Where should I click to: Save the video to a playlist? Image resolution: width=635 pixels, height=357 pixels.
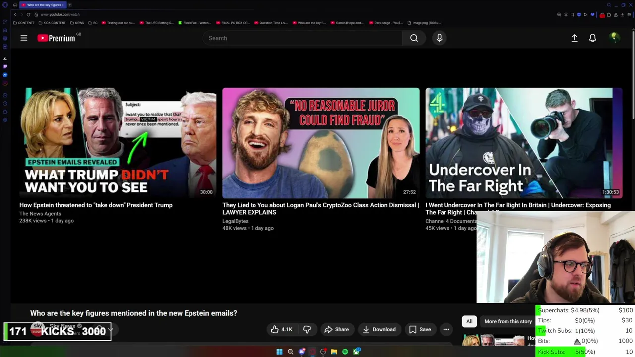point(420,329)
